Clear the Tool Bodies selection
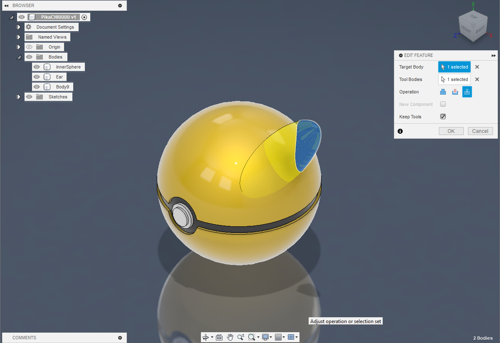This screenshot has height=343, width=500. (477, 79)
